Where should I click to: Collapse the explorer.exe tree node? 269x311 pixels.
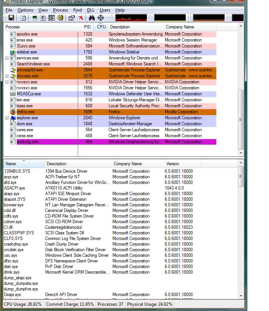(x=7, y=118)
